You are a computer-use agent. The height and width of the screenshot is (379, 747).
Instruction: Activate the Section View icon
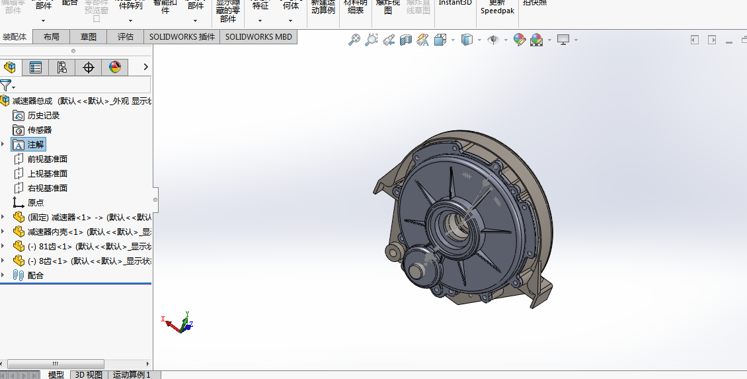pos(405,40)
